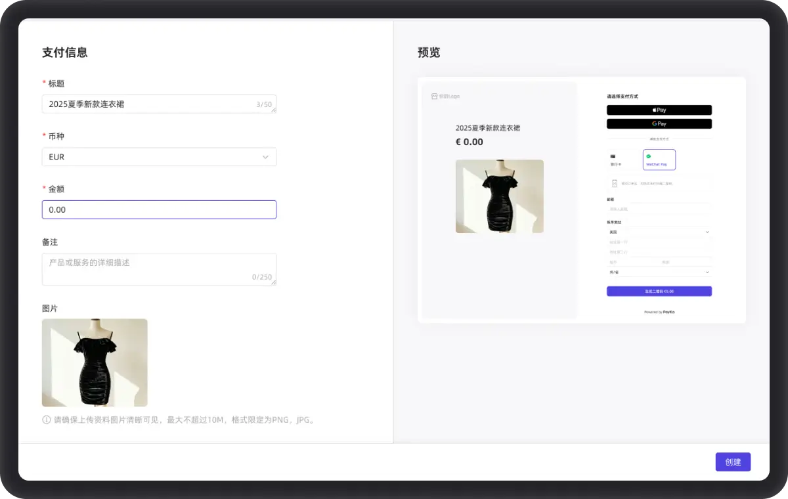788x499 pixels.
Task: Select the WeChat Pay payment option
Action: [x=659, y=160]
